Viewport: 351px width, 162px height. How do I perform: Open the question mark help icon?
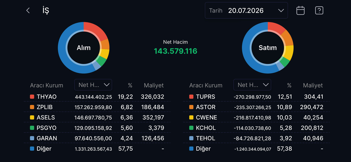(319, 11)
